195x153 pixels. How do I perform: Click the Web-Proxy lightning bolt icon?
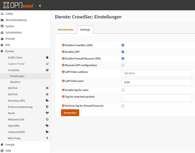point(47,138)
